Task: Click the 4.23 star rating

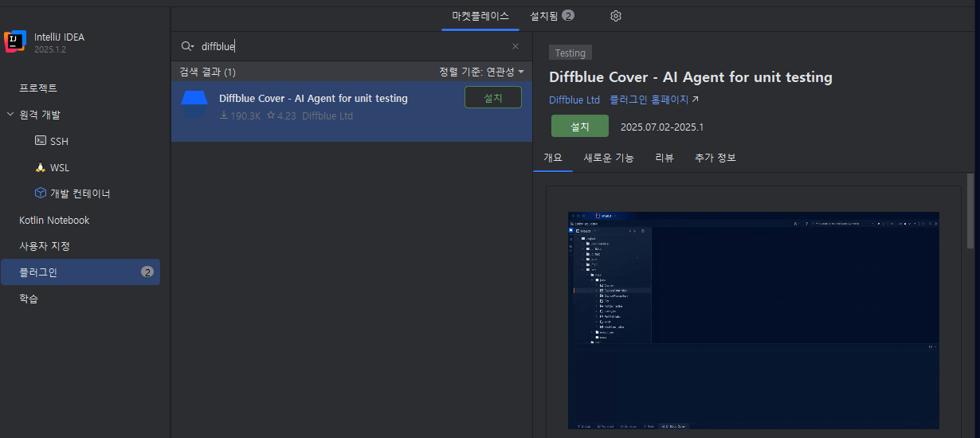Action: [281, 115]
